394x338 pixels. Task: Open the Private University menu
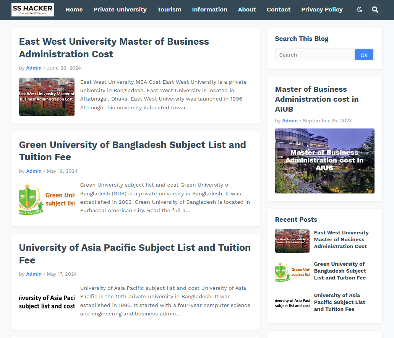[x=120, y=10]
